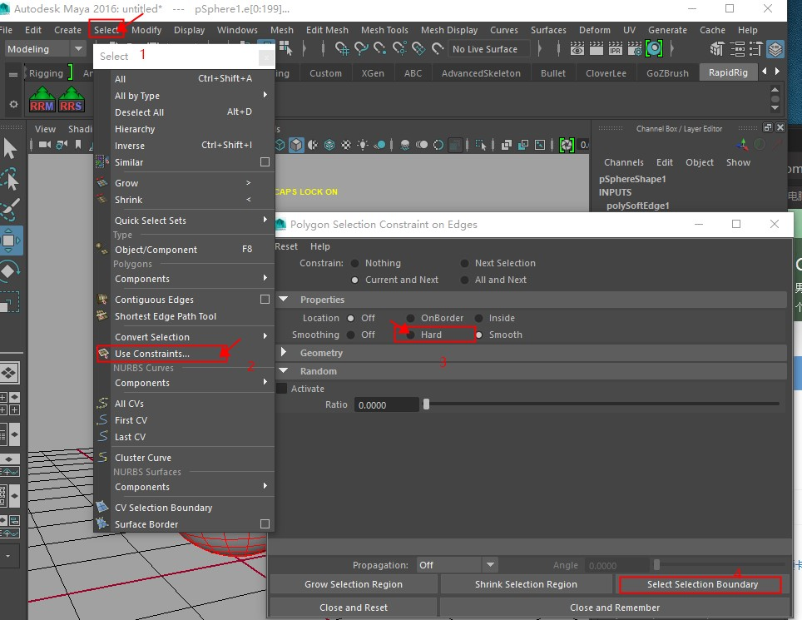Select All and Next constrain option
The width and height of the screenshot is (802, 620).
(x=464, y=280)
